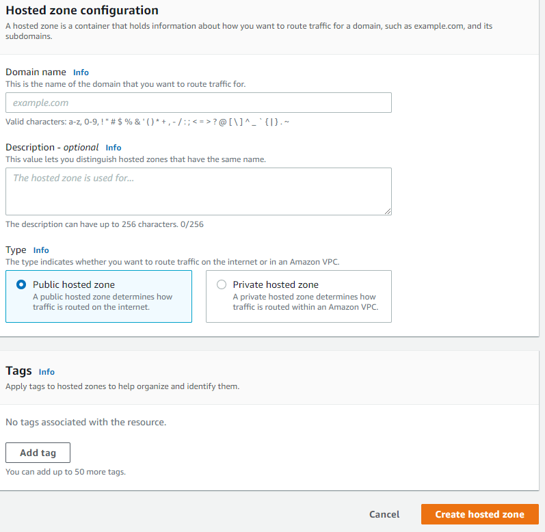The width and height of the screenshot is (545, 532).
Task: Open the Info link beside Type
Action: [x=41, y=250]
